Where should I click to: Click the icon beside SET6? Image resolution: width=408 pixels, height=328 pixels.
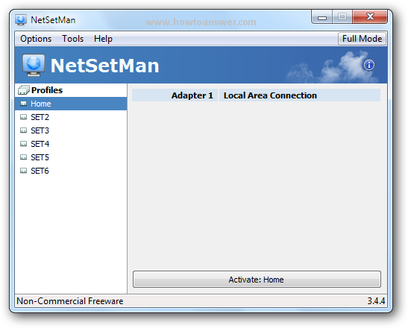23,171
